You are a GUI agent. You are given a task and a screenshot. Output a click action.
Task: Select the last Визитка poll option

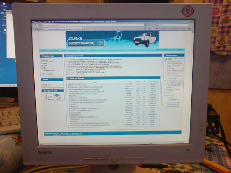[x=165, y=96]
